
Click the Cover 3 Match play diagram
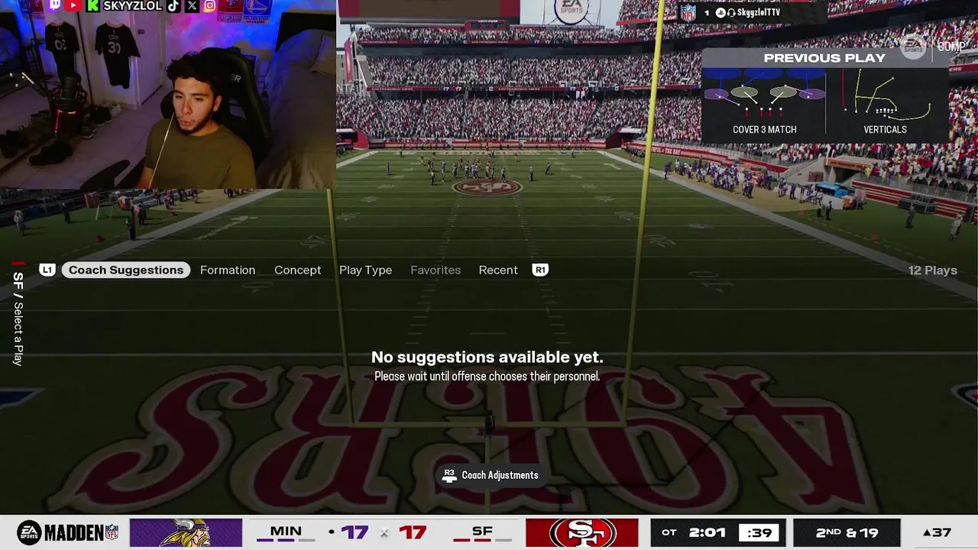pyautogui.click(x=764, y=94)
